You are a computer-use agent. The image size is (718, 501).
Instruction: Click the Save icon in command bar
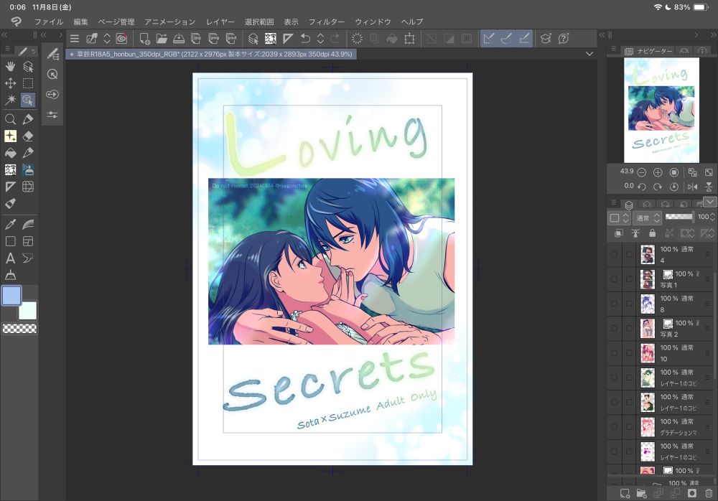pos(179,39)
